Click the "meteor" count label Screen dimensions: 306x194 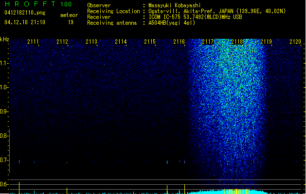[x=69, y=15]
